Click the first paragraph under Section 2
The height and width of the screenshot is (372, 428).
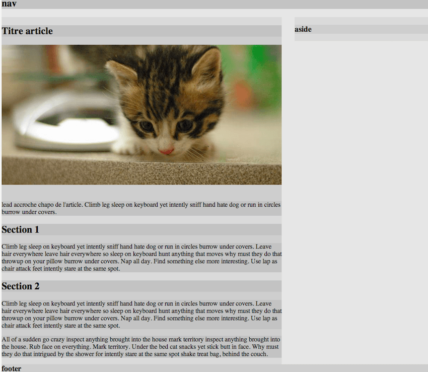pyautogui.click(x=141, y=315)
